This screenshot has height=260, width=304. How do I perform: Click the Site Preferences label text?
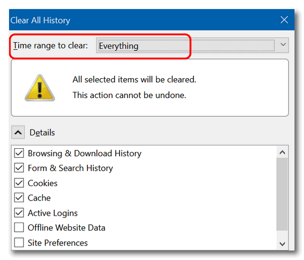pyautogui.click(x=58, y=243)
